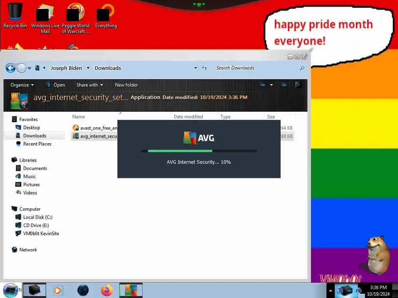Open recent pages dropdown beside navigation arrows
This screenshot has width=398, height=298.
(x=30, y=68)
